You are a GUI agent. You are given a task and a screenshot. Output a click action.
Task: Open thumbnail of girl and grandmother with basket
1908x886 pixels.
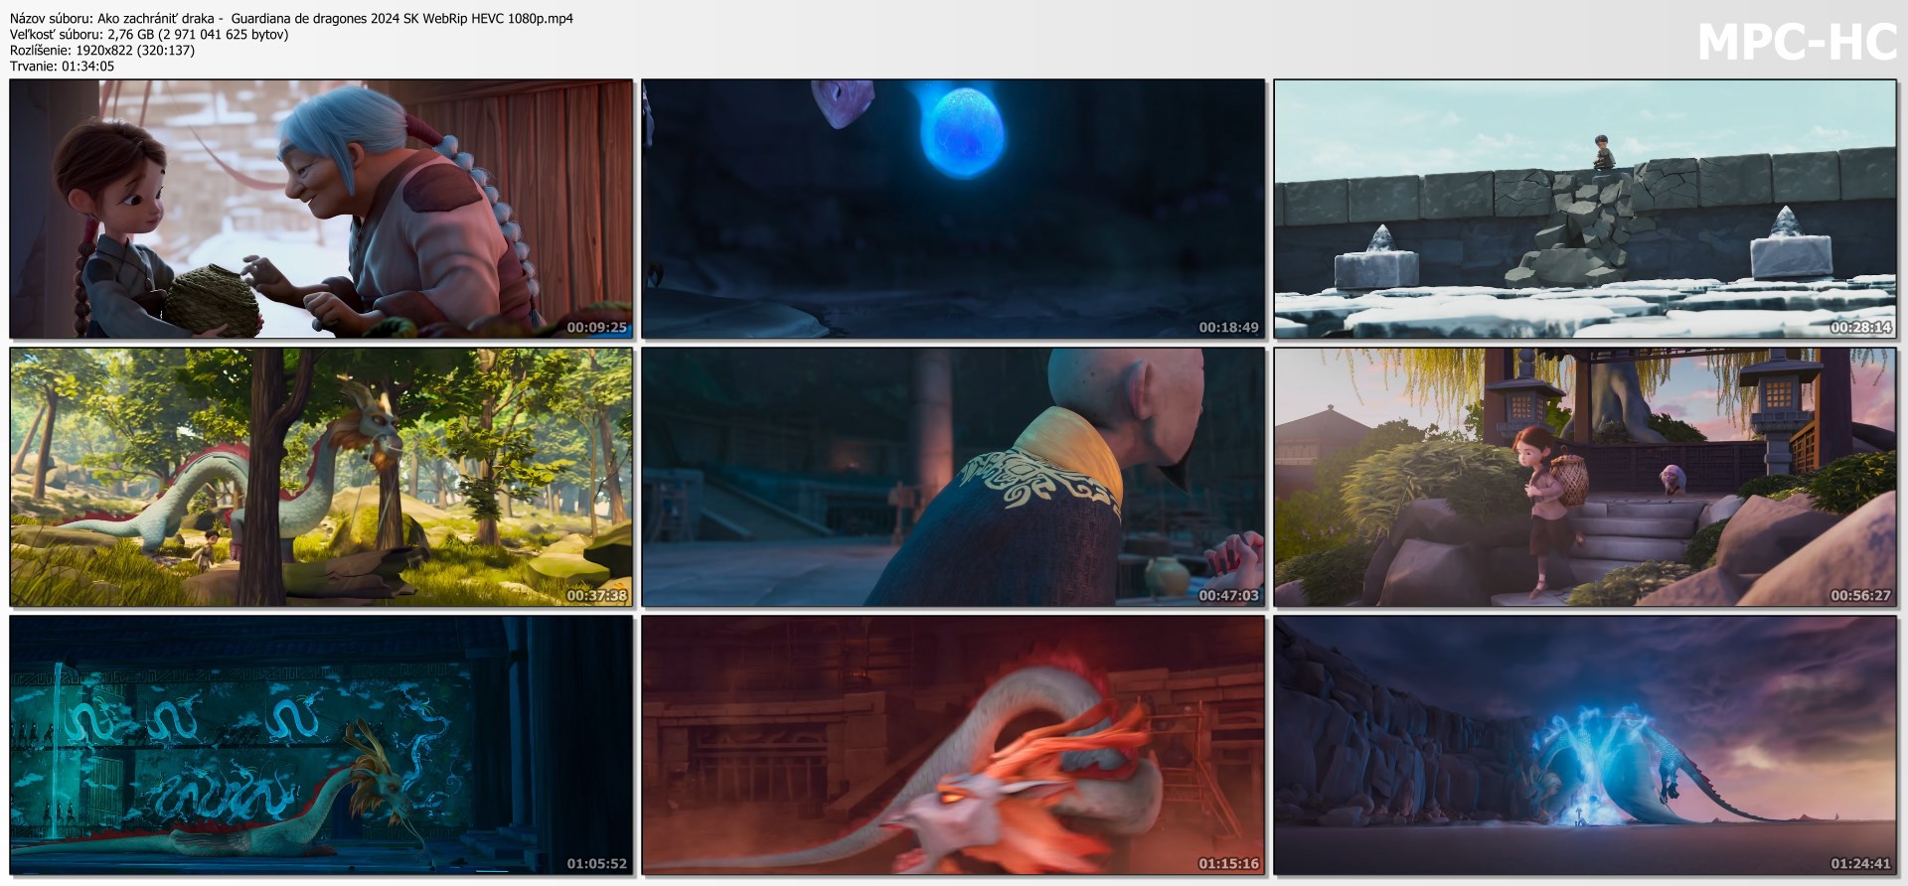click(x=321, y=209)
